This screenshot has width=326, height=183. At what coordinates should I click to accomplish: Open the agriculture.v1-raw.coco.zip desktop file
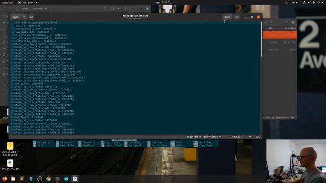pos(10,149)
